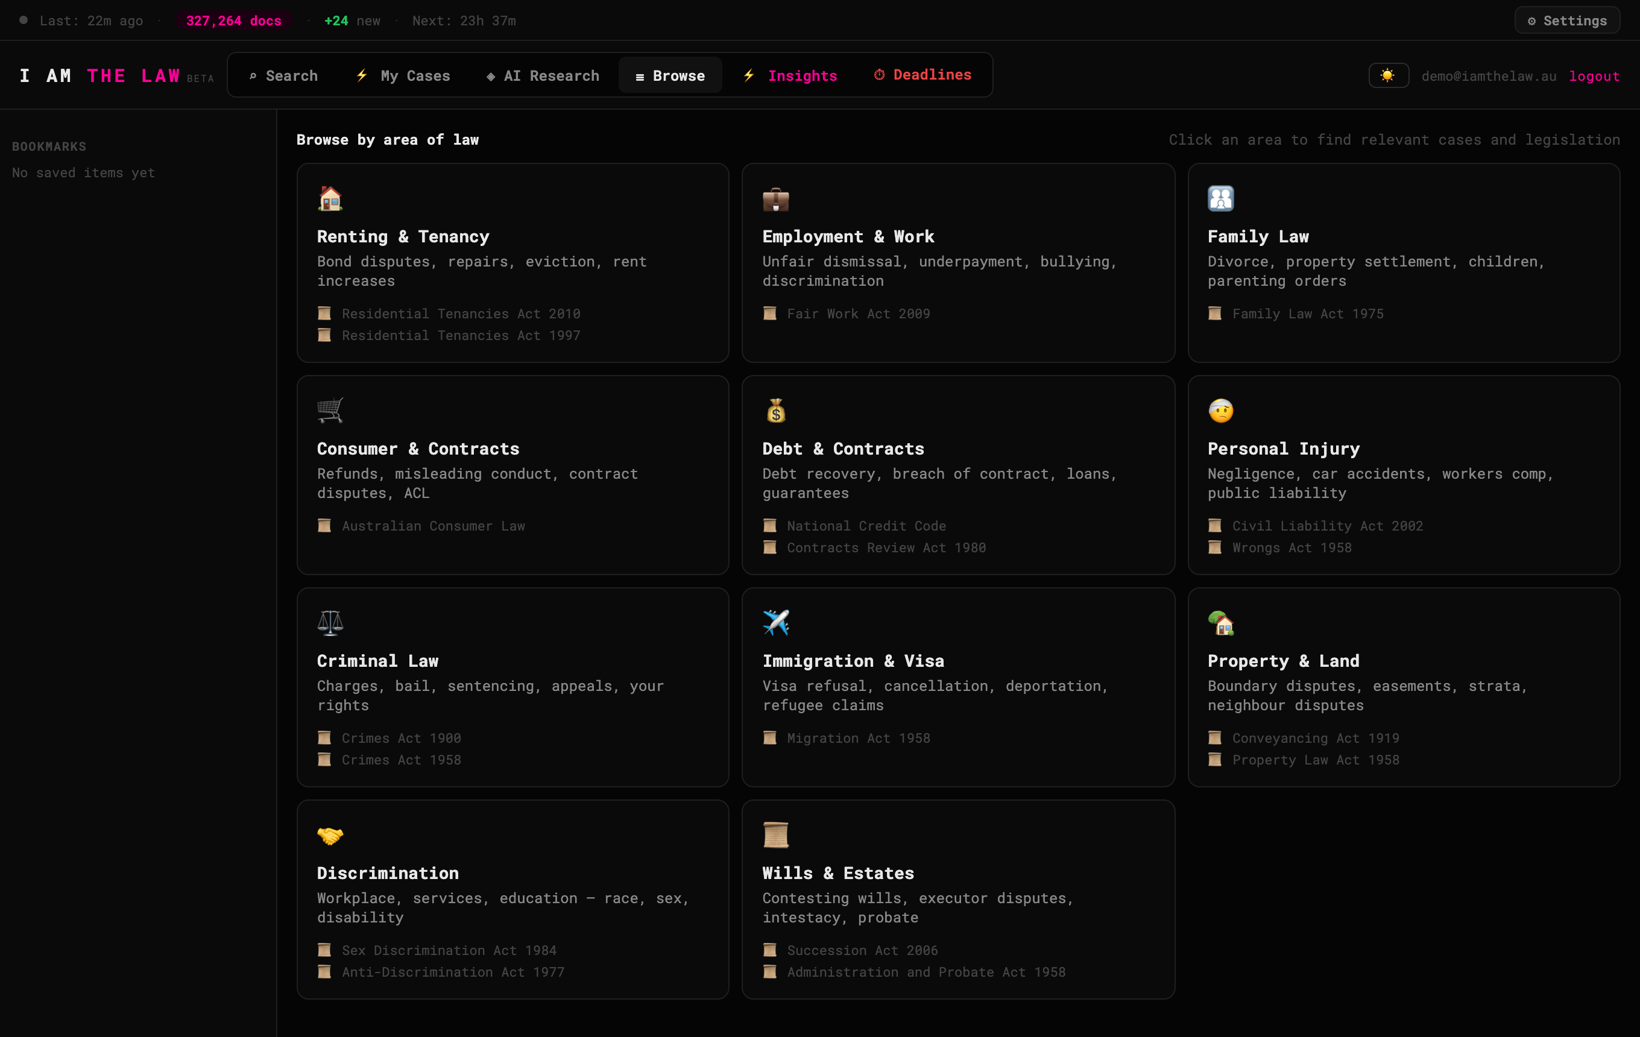The image size is (1640, 1037).
Task: Click the family icon on Family Law card
Action: click(x=1220, y=198)
